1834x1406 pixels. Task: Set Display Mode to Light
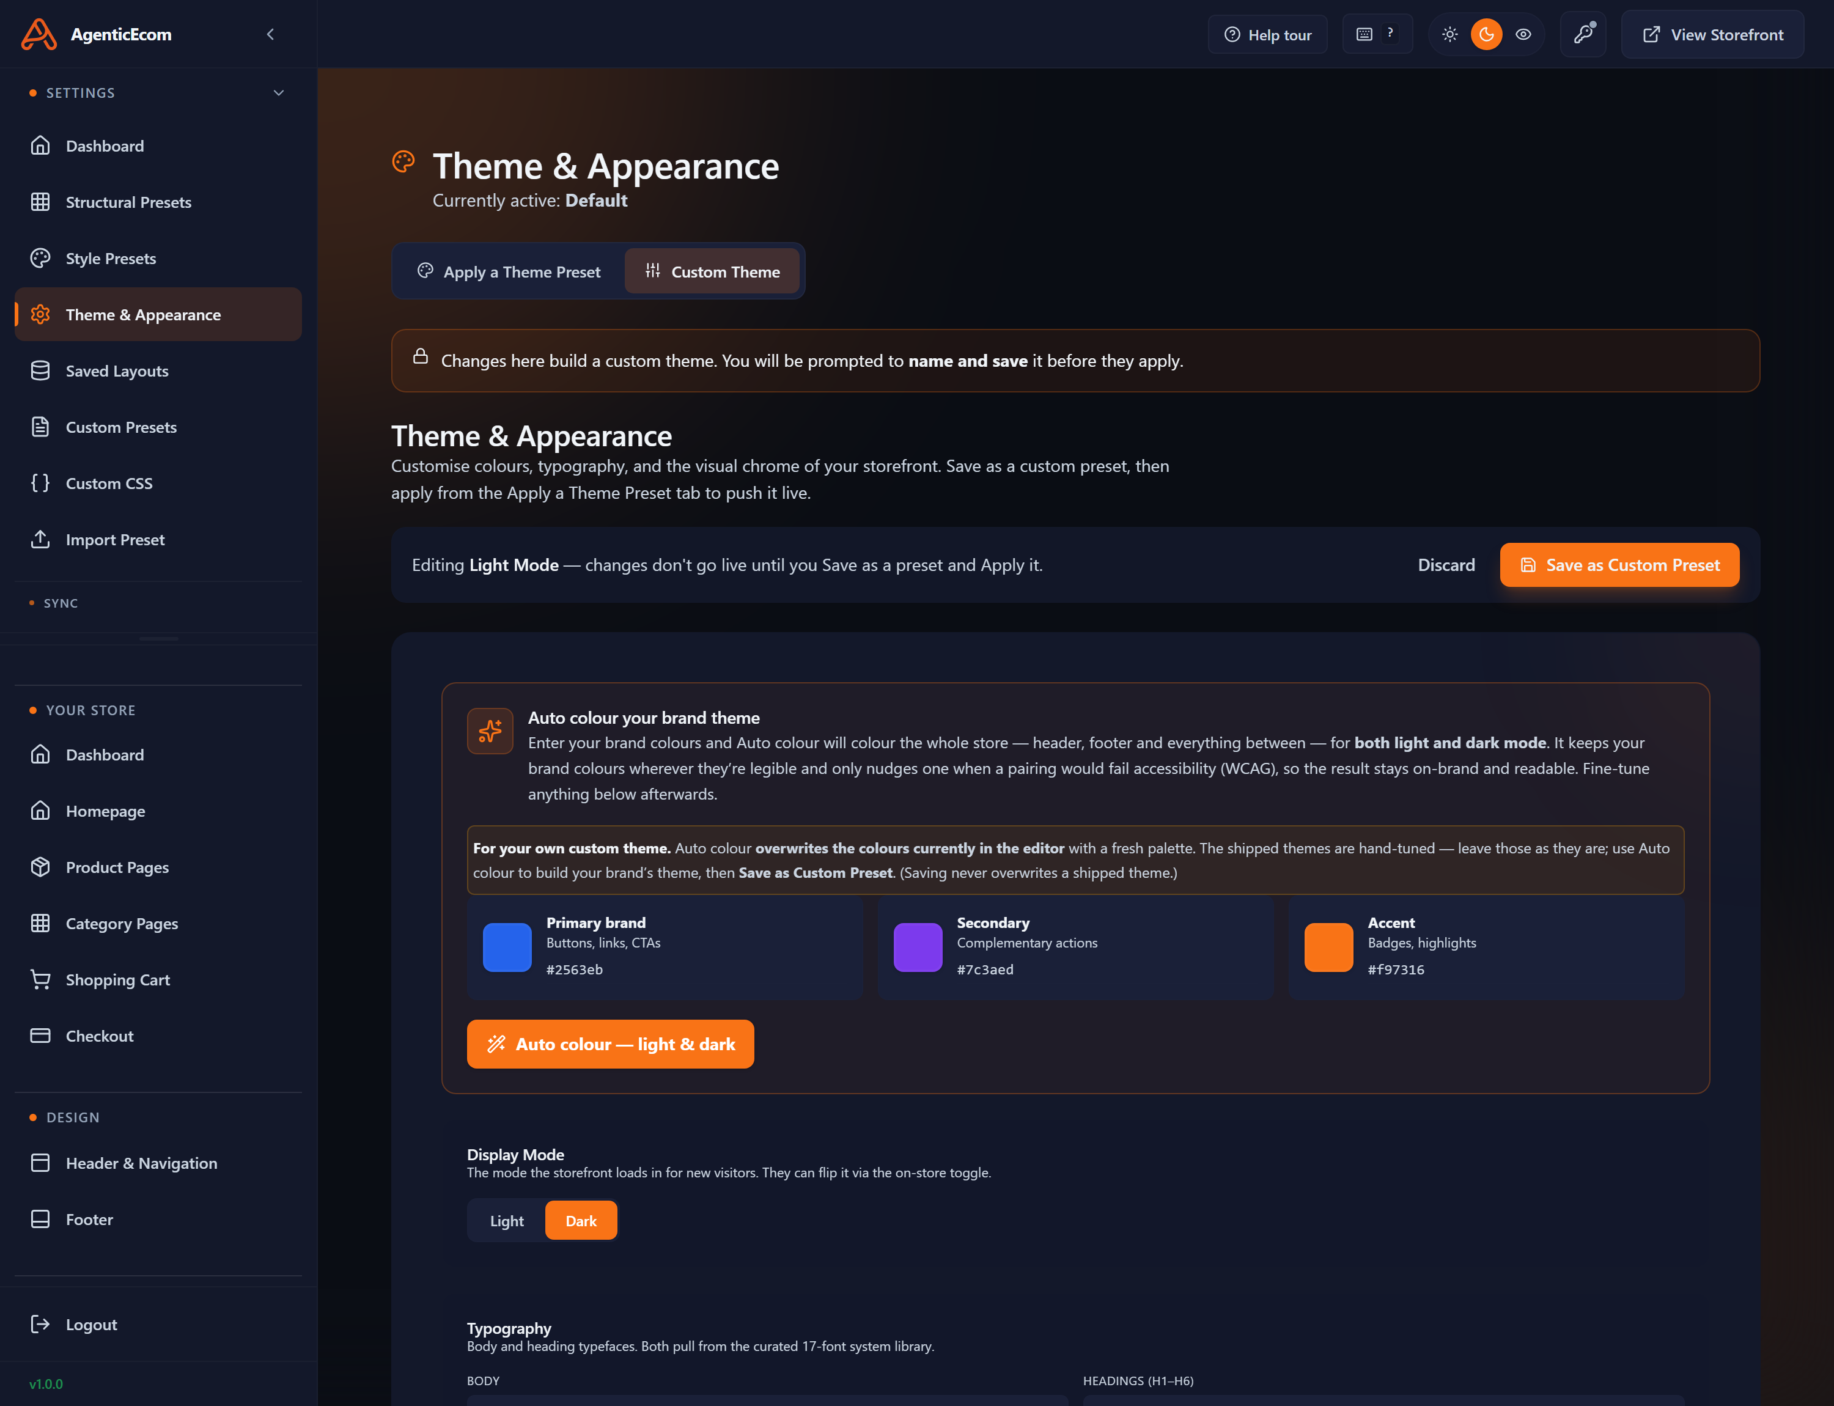coord(506,1220)
